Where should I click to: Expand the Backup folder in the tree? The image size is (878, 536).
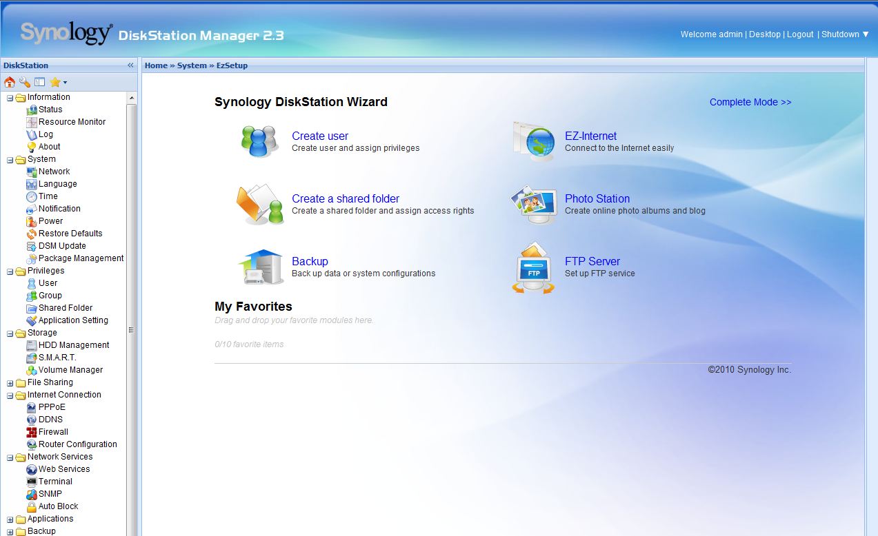click(10, 532)
